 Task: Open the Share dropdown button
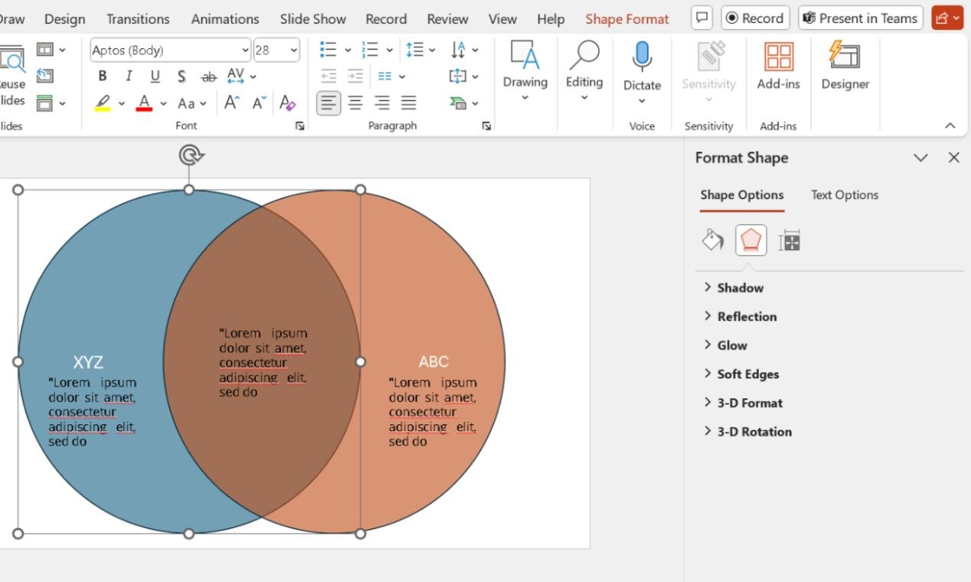947,18
